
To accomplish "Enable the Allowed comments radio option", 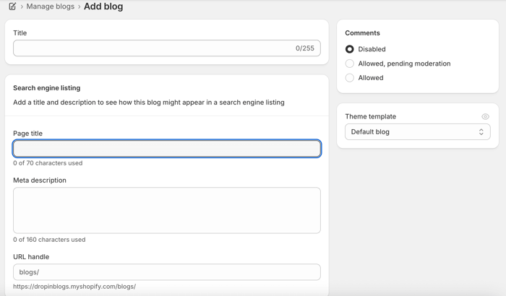I will (x=350, y=78).
